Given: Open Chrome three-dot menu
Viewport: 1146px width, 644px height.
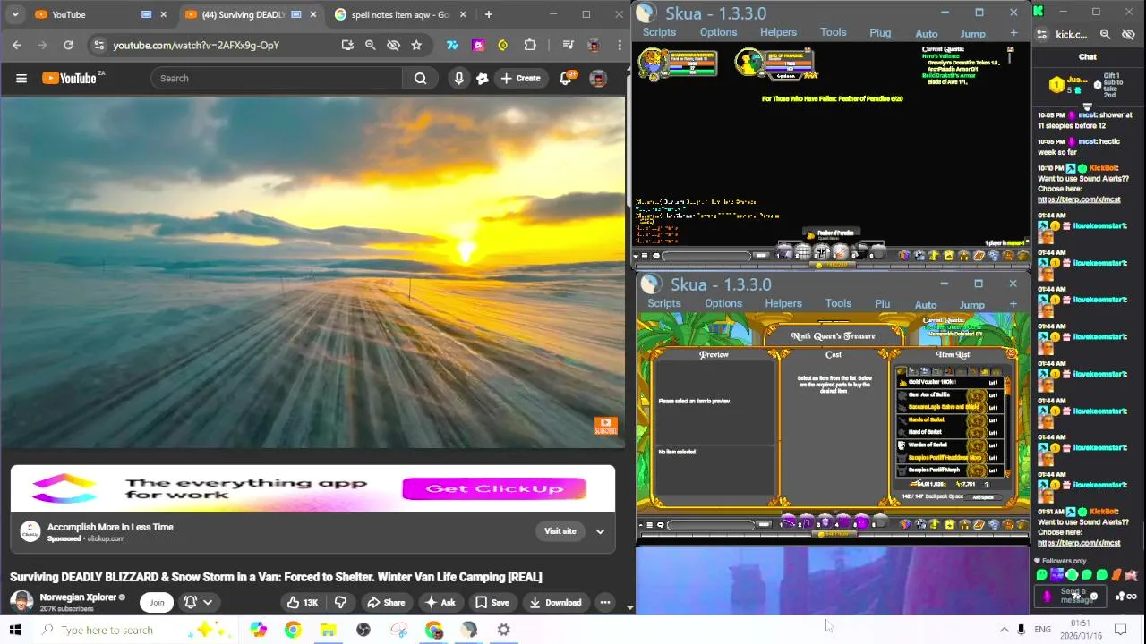Looking at the screenshot, I should pyautogui.click(x=620, y=45).
